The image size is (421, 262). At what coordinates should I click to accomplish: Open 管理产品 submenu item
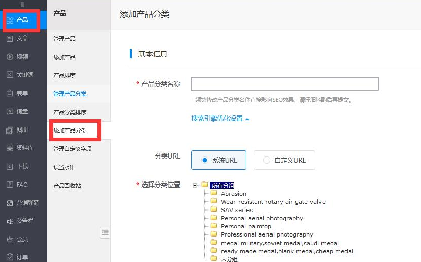tap(64, 39)
